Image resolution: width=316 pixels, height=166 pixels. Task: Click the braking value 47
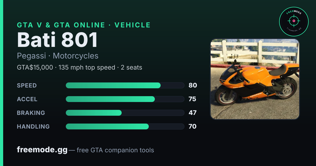click(x=192, y=113)
